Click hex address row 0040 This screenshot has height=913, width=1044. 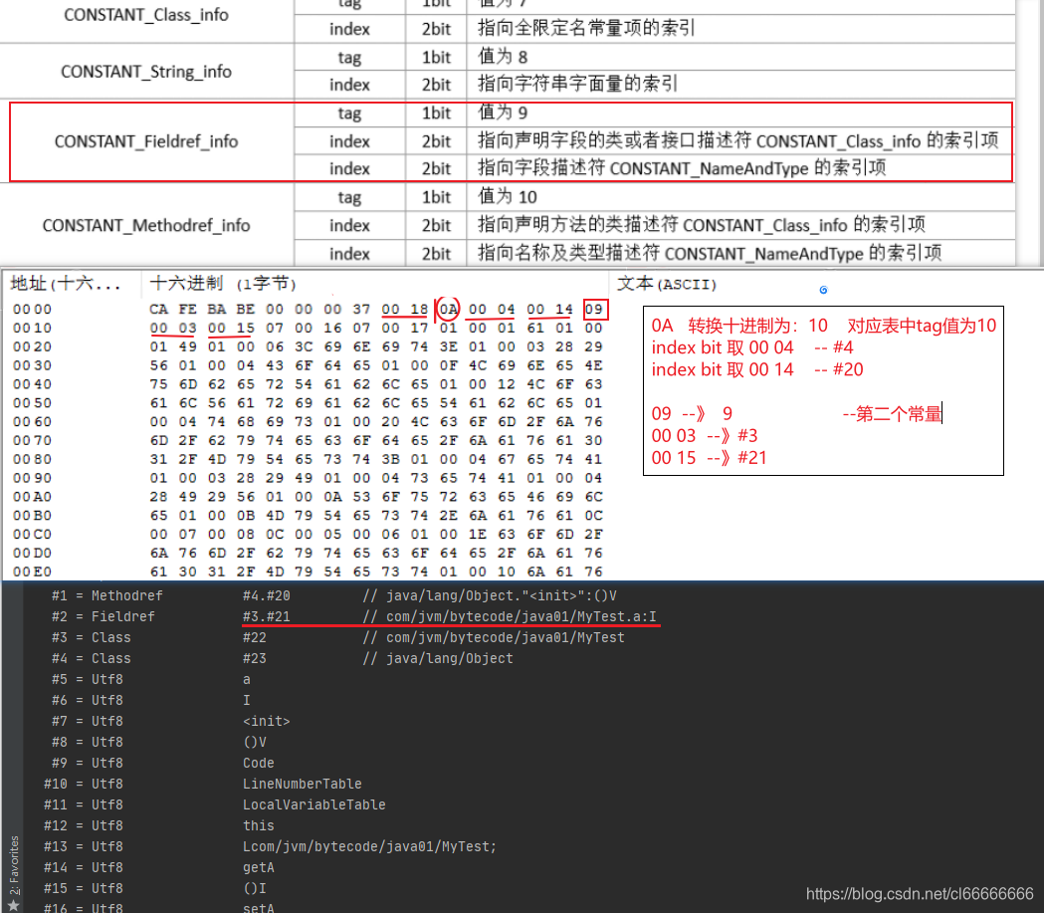point(32,384)
